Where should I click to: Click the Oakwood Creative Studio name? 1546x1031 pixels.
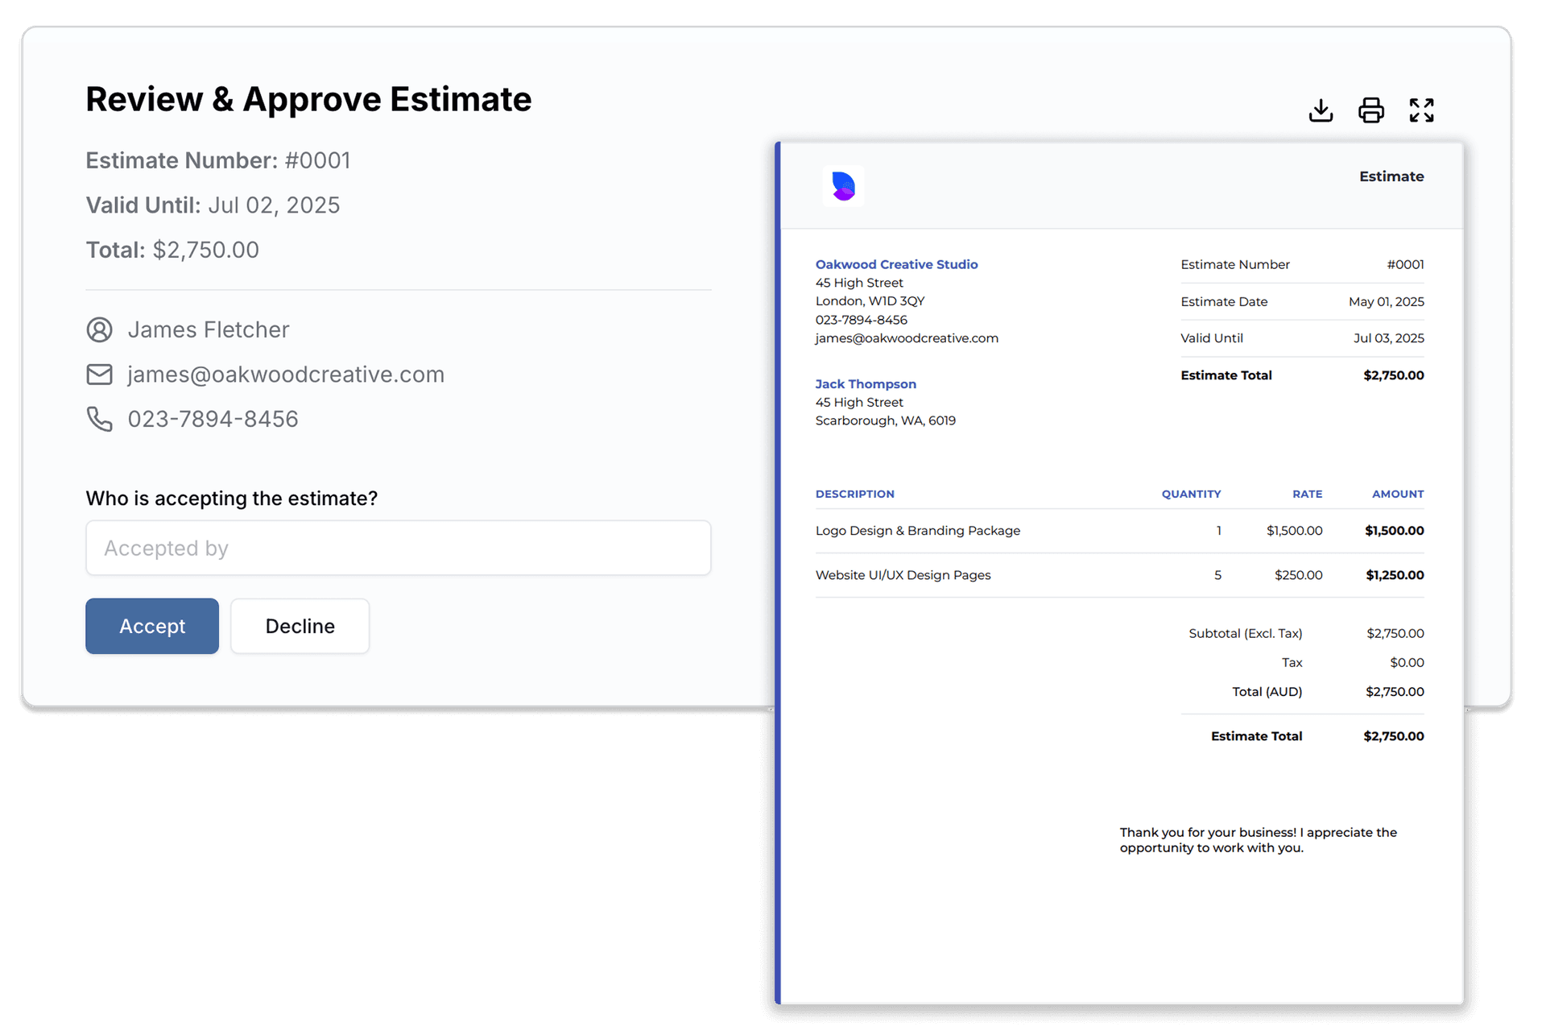[x=896, y=264]
